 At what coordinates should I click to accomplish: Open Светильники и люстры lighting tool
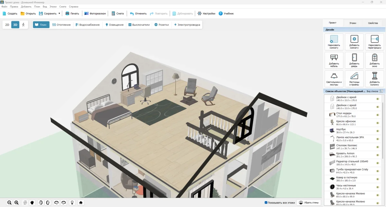pos(334,79)
